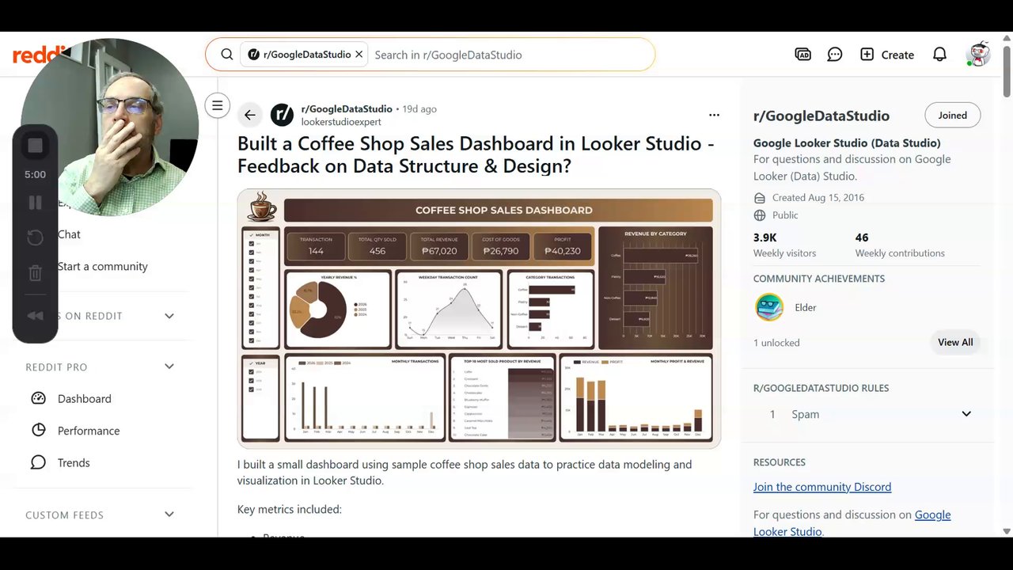This screenshot has height=570, width=1013.
Task: Open the Advertise on Reddit icon
Action: point(802,55)
